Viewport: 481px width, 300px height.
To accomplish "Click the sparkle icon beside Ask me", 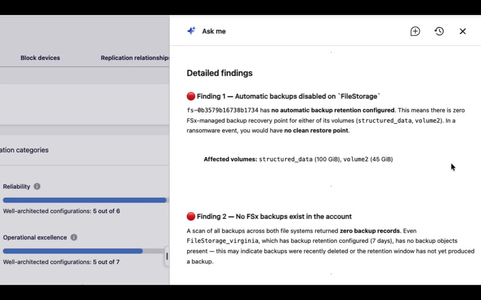I will (191, 31).
